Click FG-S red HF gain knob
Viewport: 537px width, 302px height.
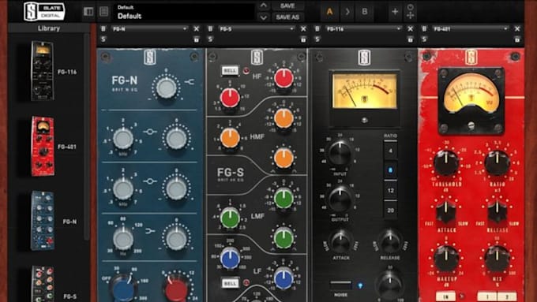[284, 77]
